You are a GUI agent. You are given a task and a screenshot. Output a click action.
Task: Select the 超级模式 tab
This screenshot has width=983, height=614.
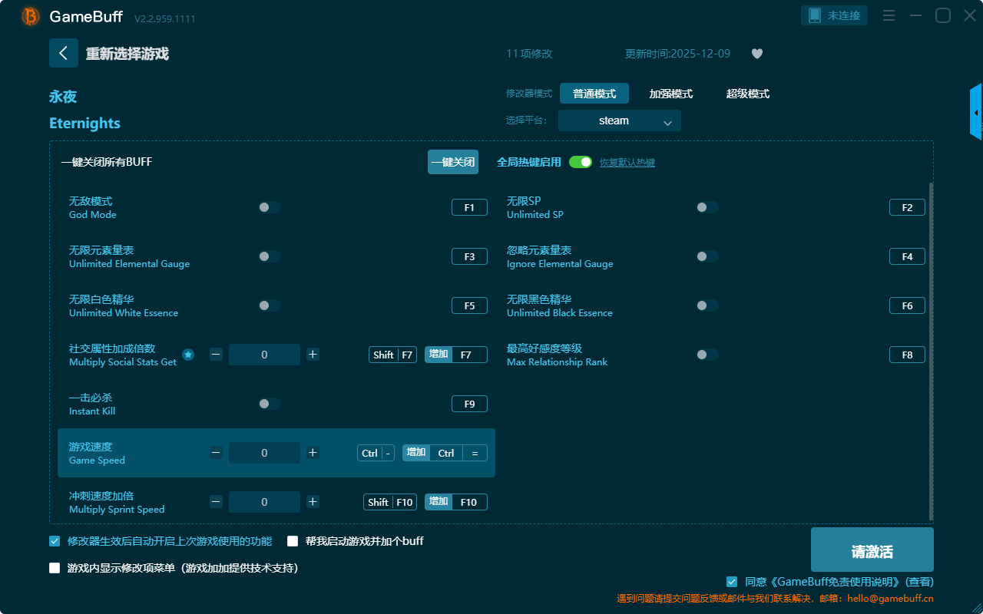747,94
